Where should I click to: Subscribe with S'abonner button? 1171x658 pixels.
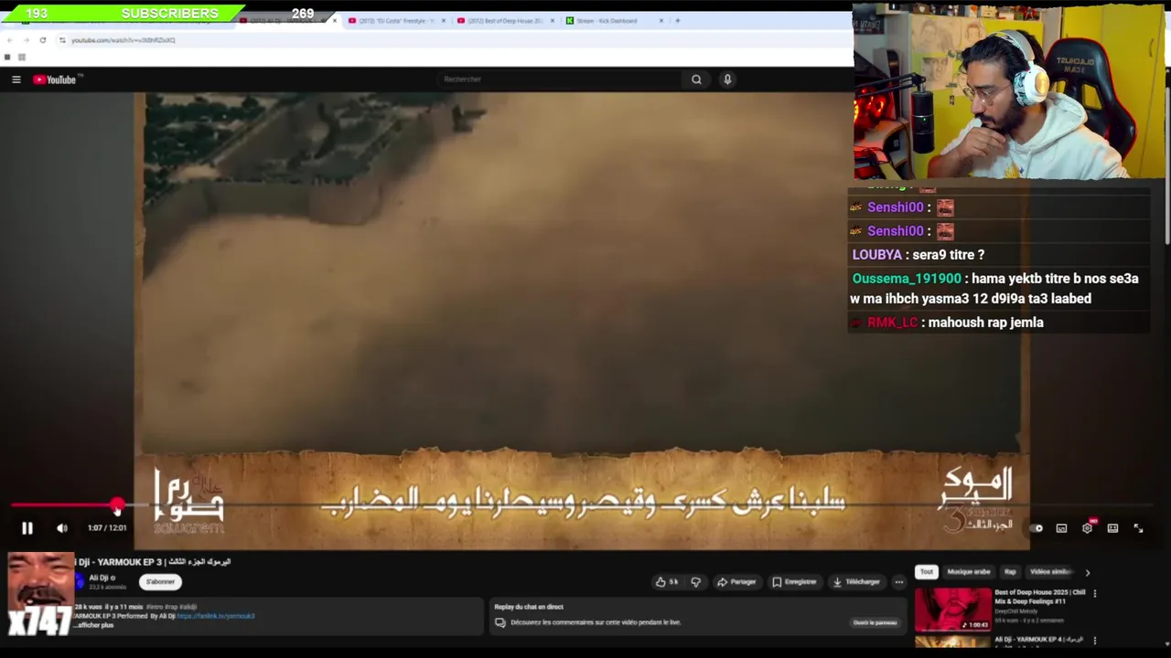160,582
